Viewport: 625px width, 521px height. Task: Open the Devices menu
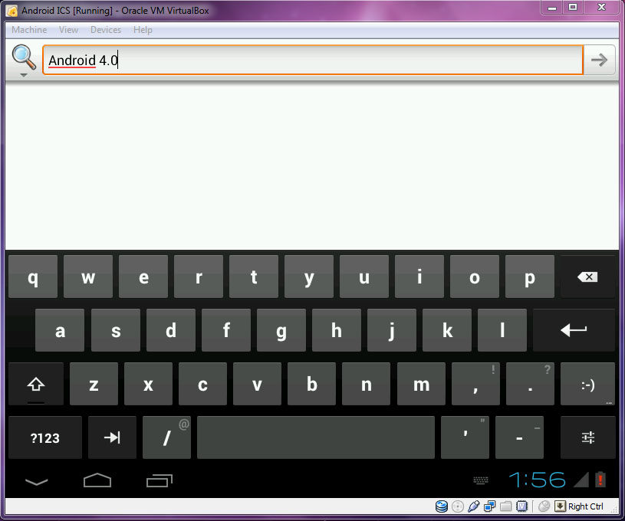point(106,30)
